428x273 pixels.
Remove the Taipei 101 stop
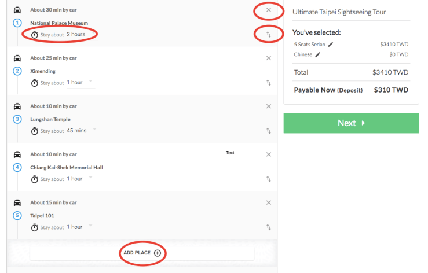click(x=268, y=203)
